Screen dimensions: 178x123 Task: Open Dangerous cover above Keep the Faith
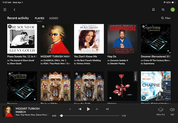click(89, 86)
